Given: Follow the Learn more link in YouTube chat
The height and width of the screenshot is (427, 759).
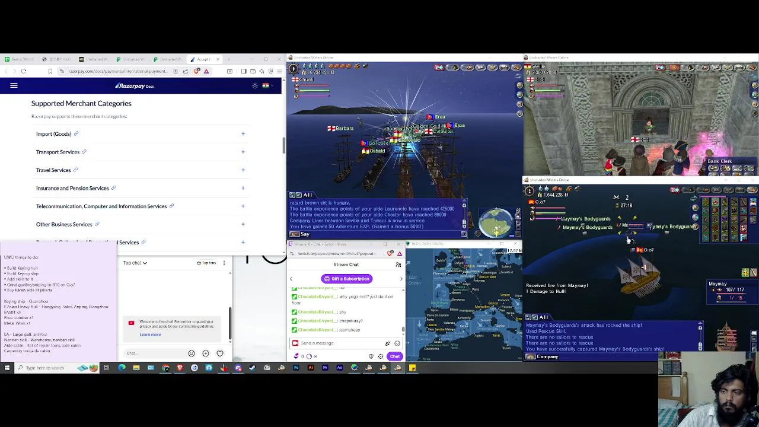Looking at the screenshot, I should 150,334.
